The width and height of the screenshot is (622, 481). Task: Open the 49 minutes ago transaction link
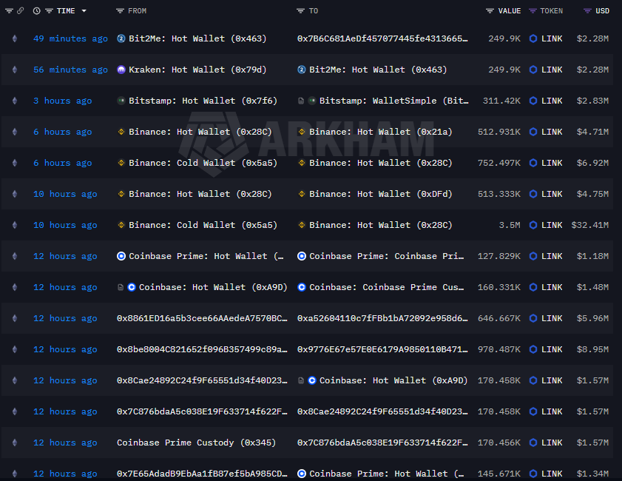[70, 38]
